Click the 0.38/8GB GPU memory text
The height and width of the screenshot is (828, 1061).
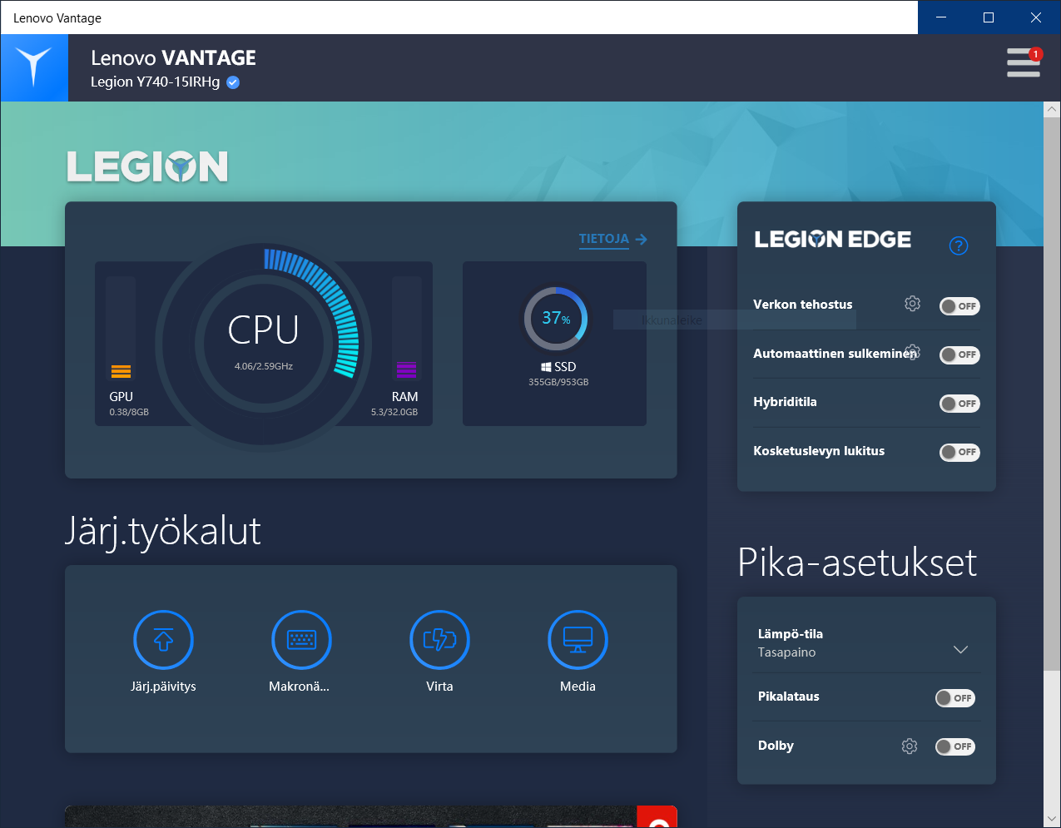[x=129, y=412]
